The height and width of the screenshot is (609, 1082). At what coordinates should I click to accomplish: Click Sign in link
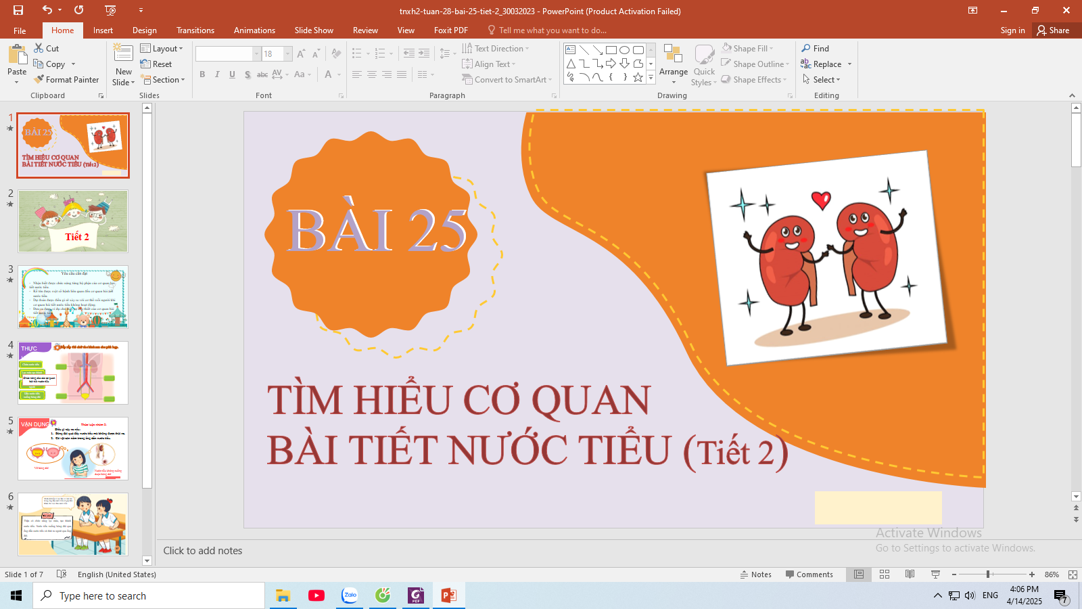(x=1012, y=30)
